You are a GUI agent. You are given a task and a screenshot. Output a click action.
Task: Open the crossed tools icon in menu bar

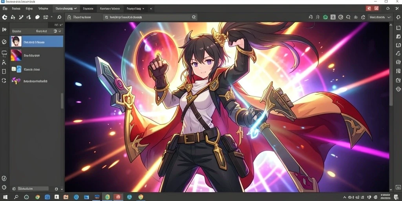pos(397,9)
